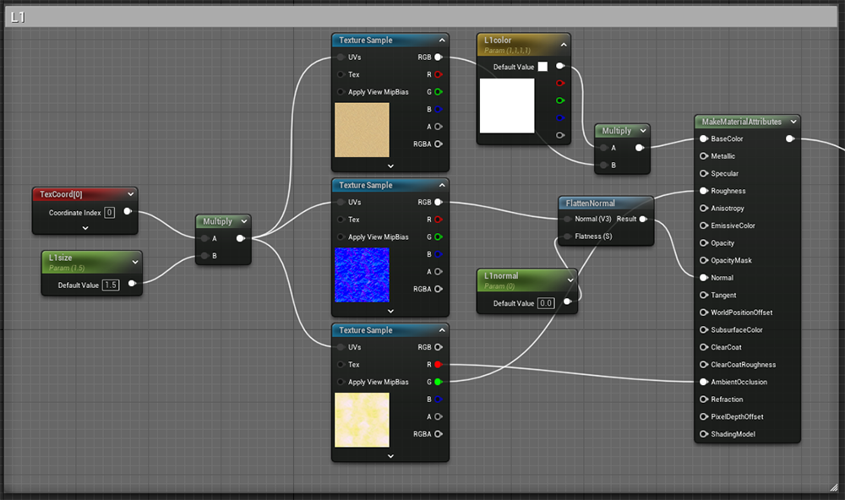The image size is (845, 500).
Task: Edit the L1normal Default Value field
Action: [x=547, y=303]
